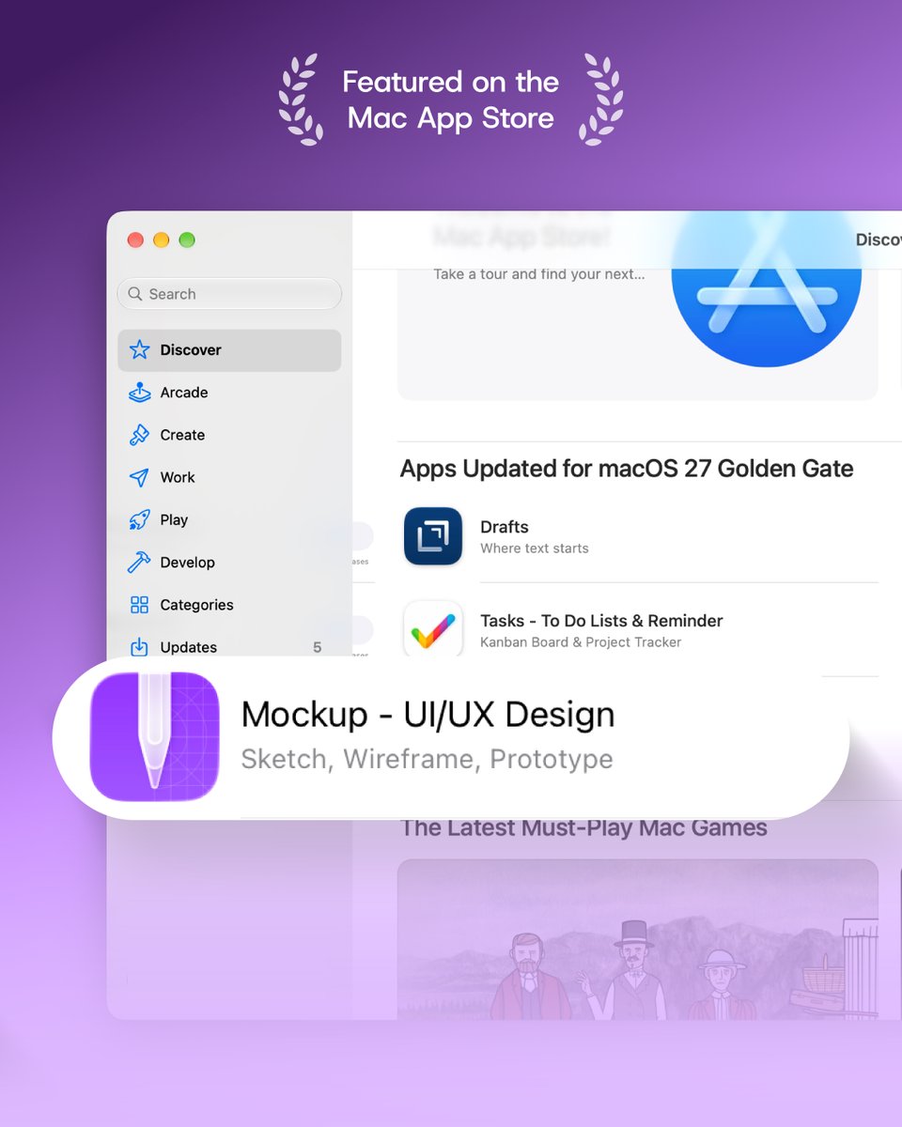Switch to Arcade in the sidebar
This screenshot has height=1127, width=902.
tap(229, 393)
